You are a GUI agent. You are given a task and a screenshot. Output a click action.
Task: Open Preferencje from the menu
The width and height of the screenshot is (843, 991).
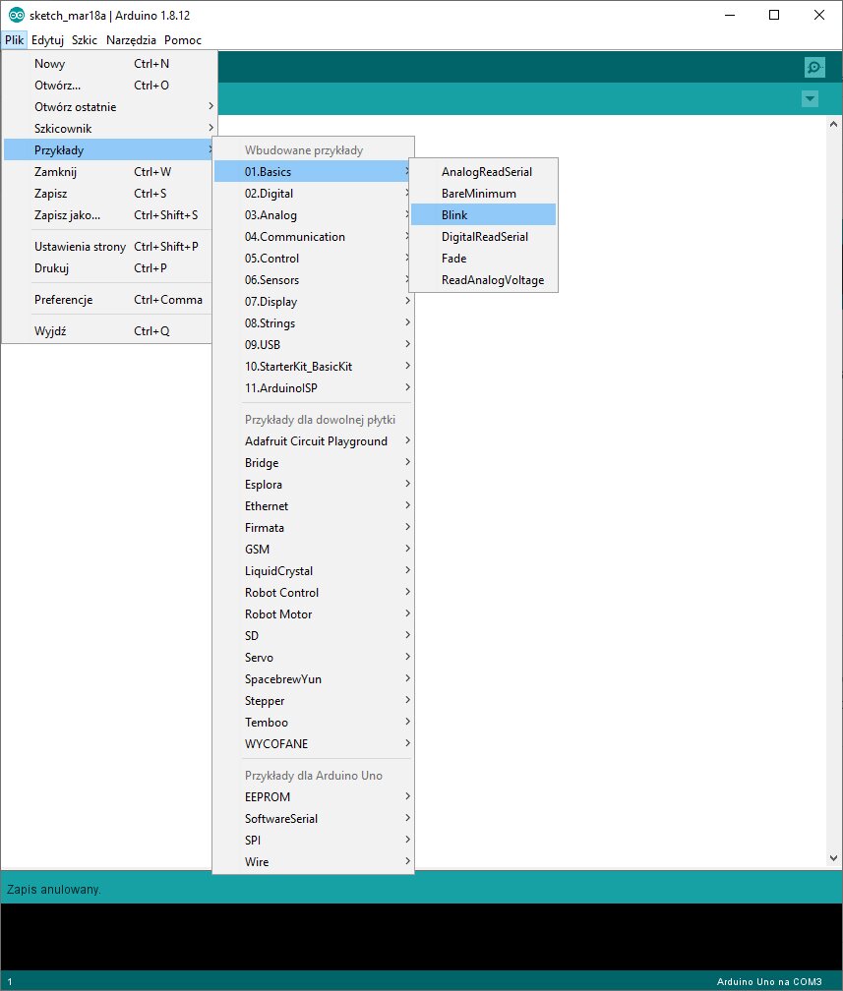coord(107,300)
